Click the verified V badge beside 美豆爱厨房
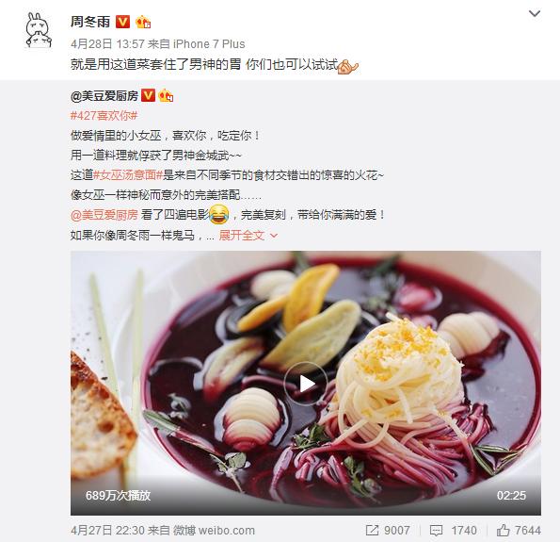The width and height of the screenshot is (560, 542). click(148, 95)
